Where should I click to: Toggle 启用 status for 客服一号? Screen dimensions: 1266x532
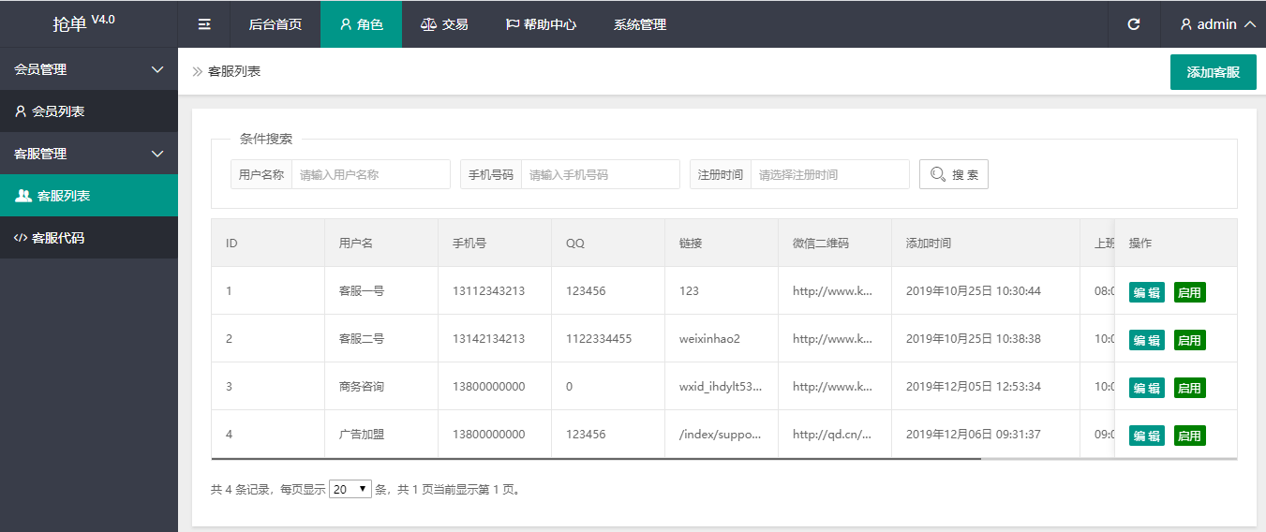click(1189, 292)
